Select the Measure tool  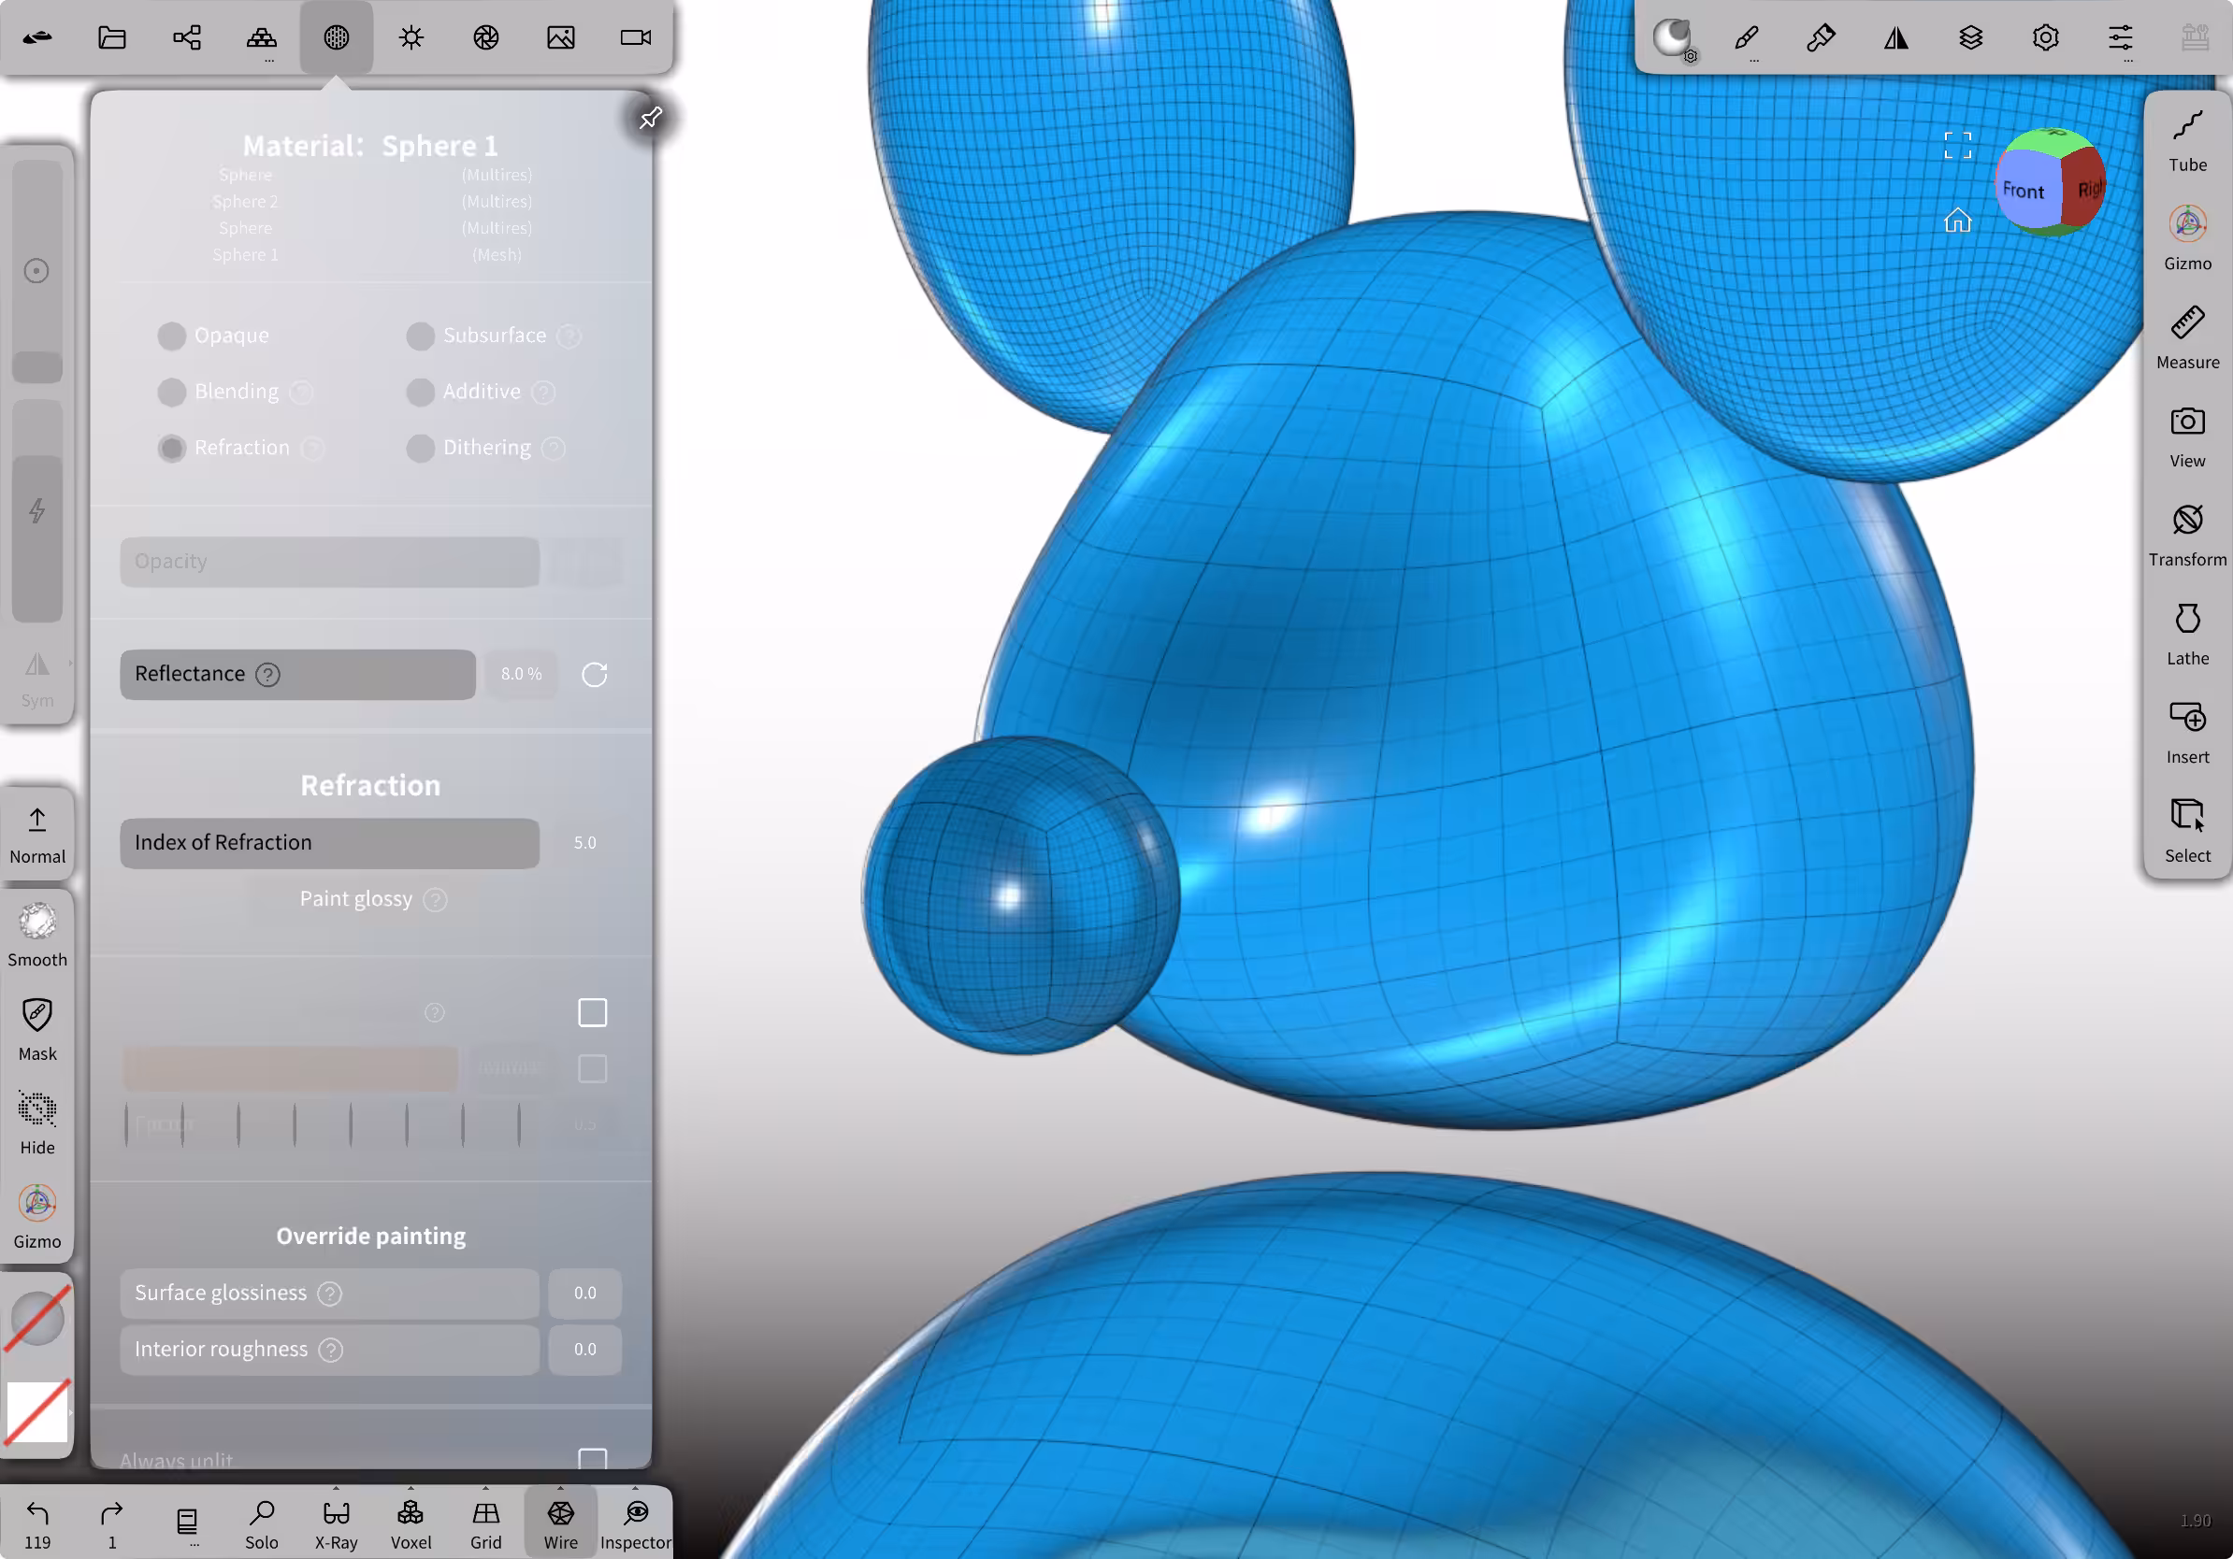pos(2188,339)
